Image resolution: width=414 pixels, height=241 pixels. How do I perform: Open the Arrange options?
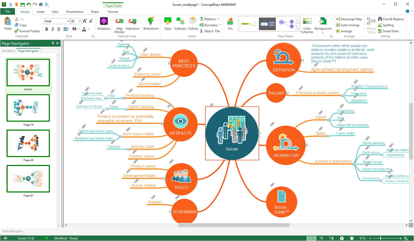click(344, 31)
